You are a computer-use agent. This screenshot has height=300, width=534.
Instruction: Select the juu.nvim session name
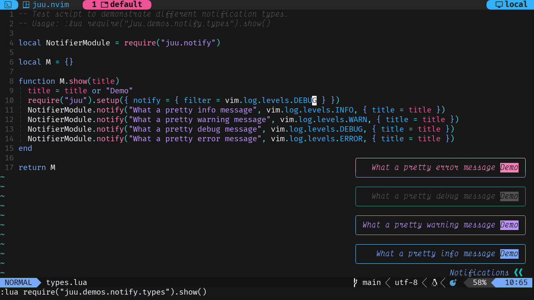(50, 5)
